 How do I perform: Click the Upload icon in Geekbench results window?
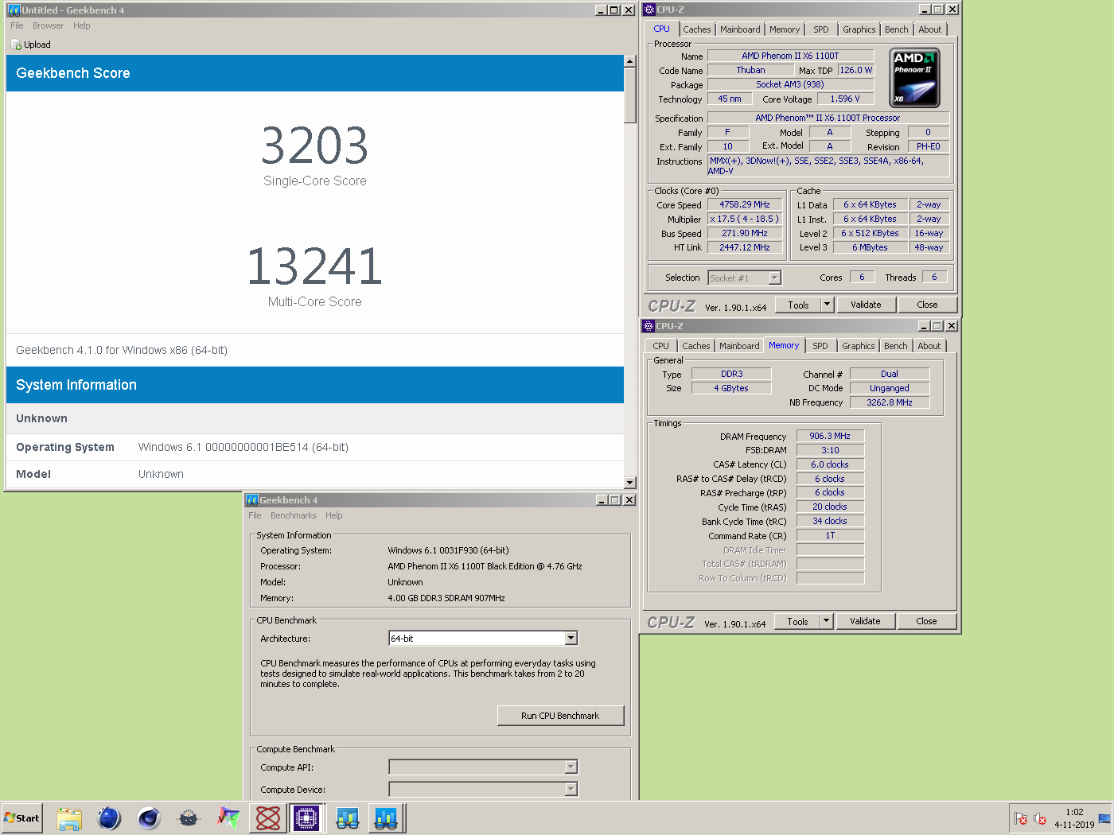16,45
